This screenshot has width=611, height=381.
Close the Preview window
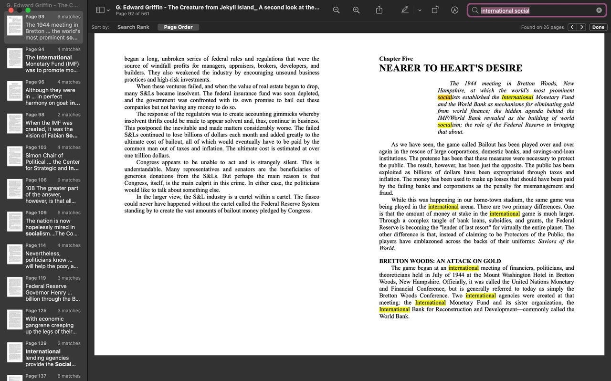coord(11,11)
